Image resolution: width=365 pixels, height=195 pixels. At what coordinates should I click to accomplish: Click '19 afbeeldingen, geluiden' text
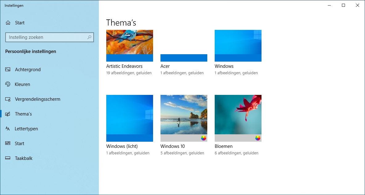[x=129, y=73]
